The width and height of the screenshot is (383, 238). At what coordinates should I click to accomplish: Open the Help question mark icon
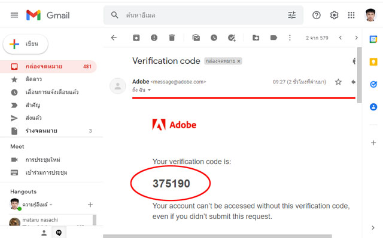[x=317, y=15]
